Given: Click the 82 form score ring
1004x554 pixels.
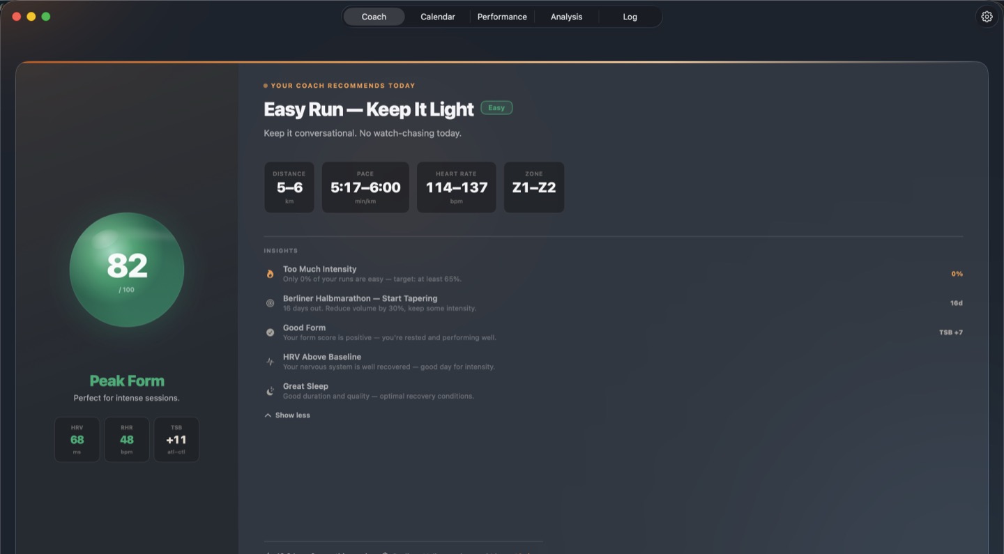Looking at the screenshot, I should coord(127,270).
